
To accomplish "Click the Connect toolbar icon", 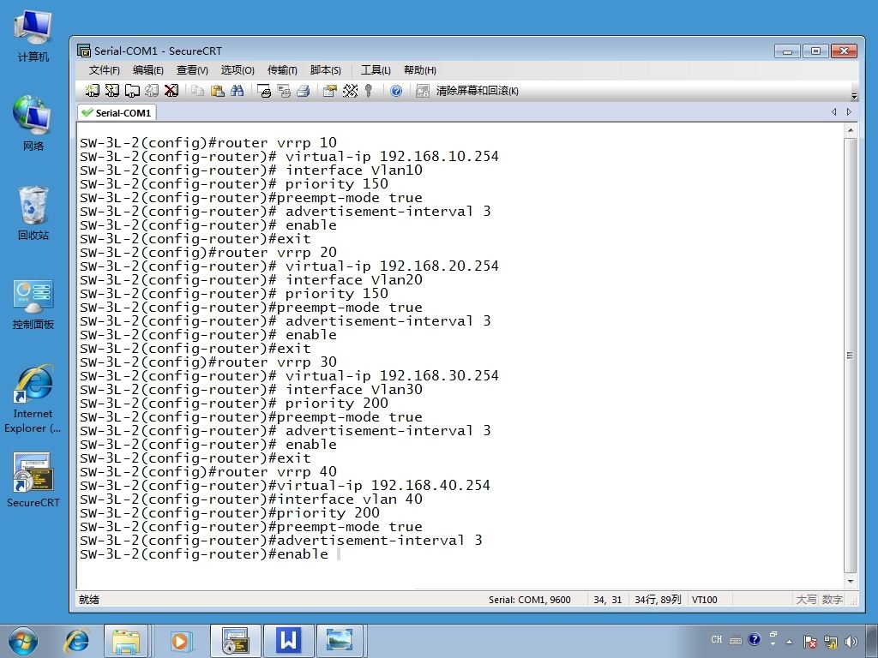I will pos(93,91).
